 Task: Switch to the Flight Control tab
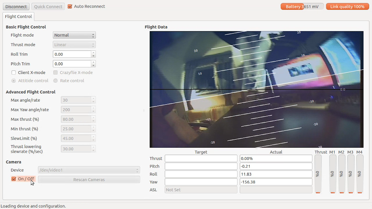[19, 16]
